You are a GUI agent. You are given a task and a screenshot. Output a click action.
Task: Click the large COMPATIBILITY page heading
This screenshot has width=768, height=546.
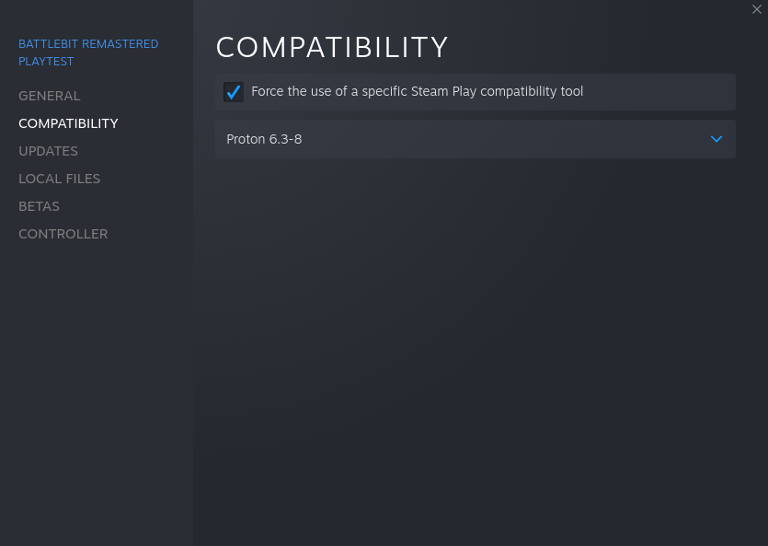[x=331, y=47]
